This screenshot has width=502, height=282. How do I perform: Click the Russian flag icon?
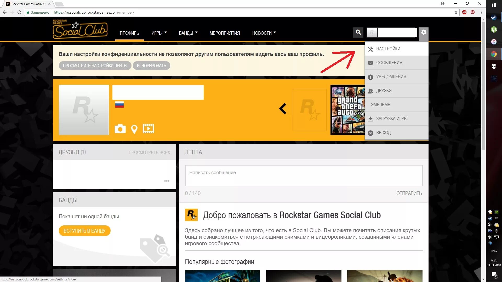coord(119,105)
